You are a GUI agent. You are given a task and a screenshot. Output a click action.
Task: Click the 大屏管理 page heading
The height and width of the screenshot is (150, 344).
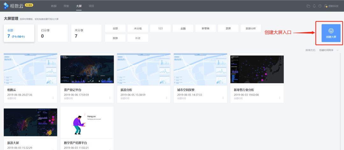pyautogui.click(x=11, y=19)
